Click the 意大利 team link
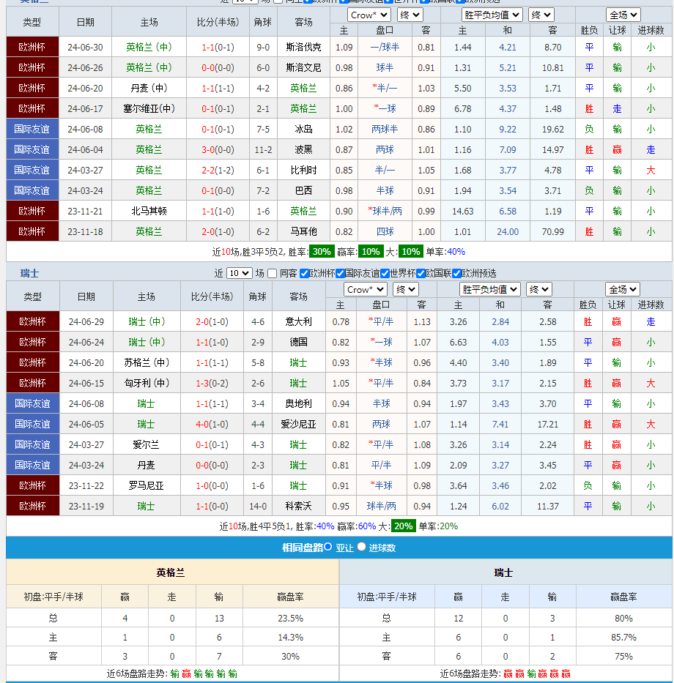The image size is (674, 683). [298, 321]
